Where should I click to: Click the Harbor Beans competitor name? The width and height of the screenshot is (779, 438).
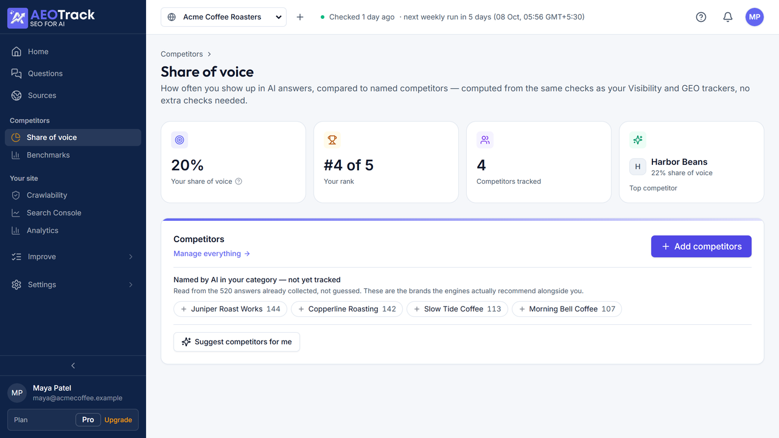pos(679,162)
